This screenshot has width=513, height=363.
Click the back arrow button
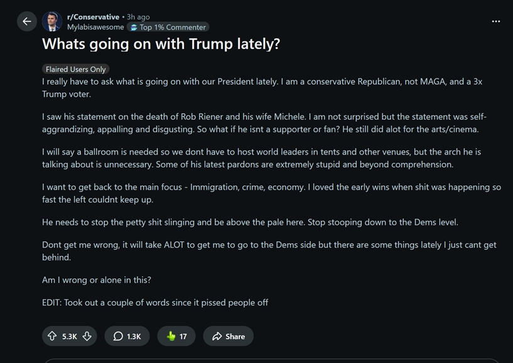(x=26, y=21)
